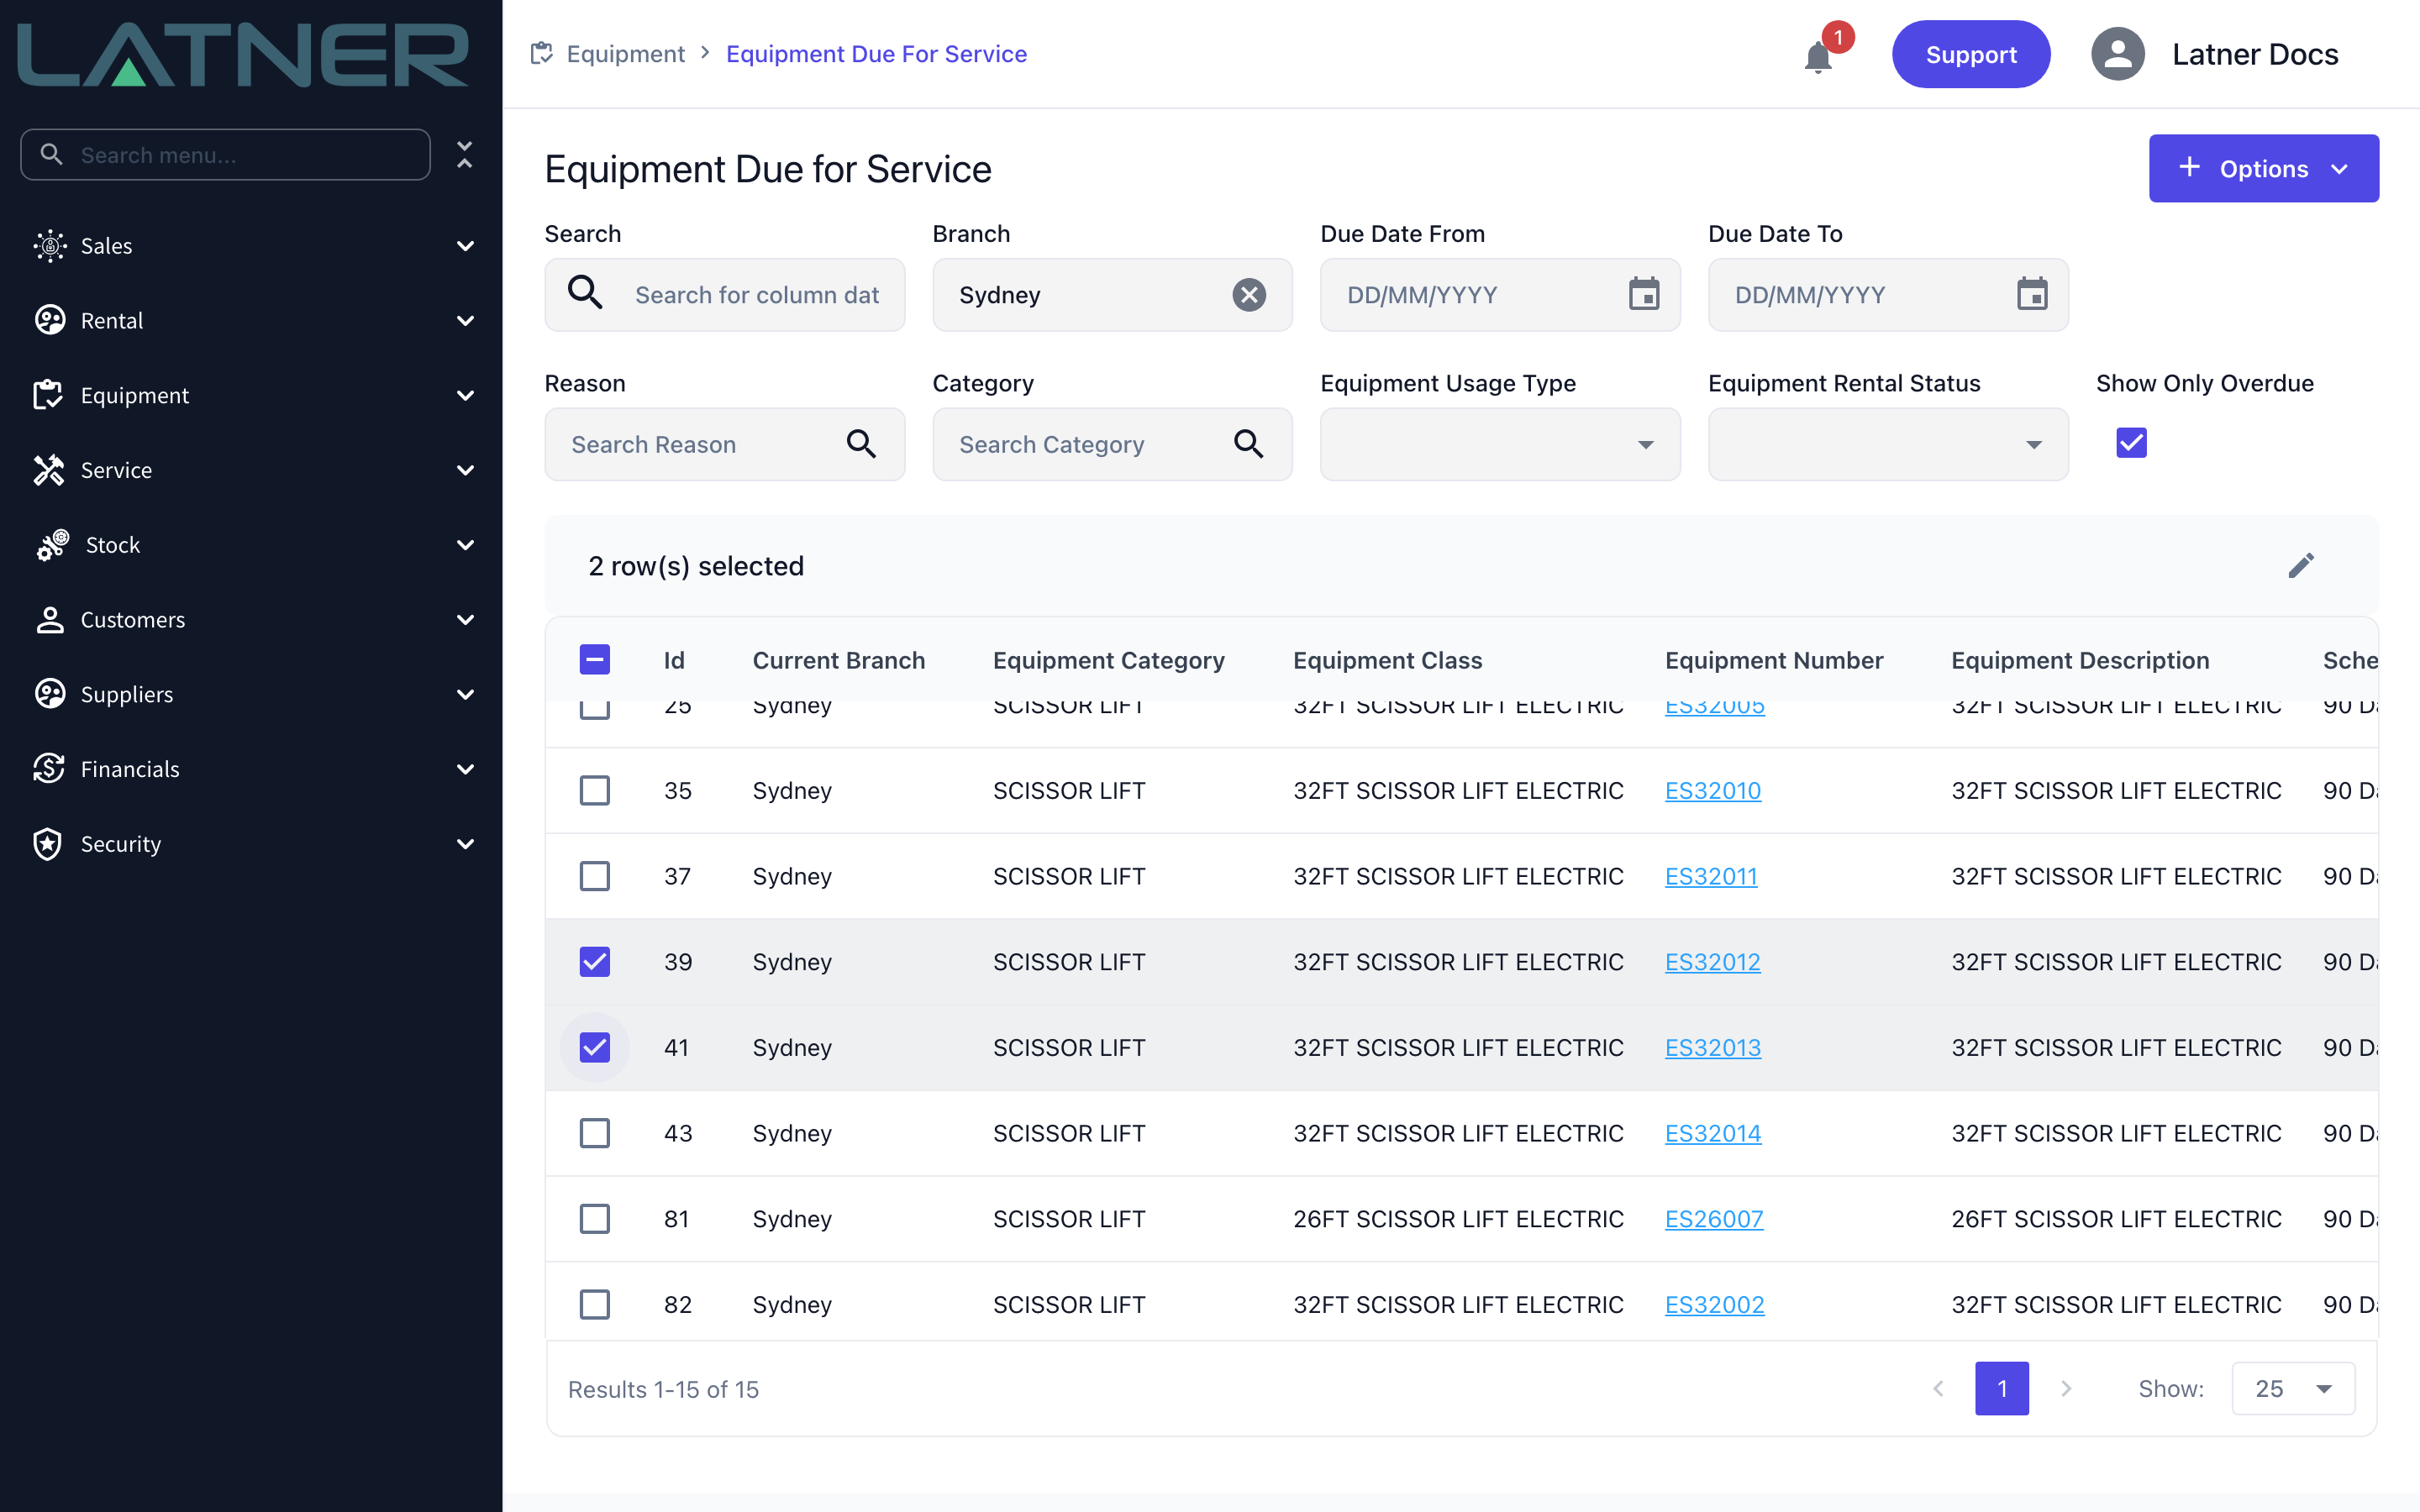Click the Service tools icon in sidebar

tap(49, 470)
